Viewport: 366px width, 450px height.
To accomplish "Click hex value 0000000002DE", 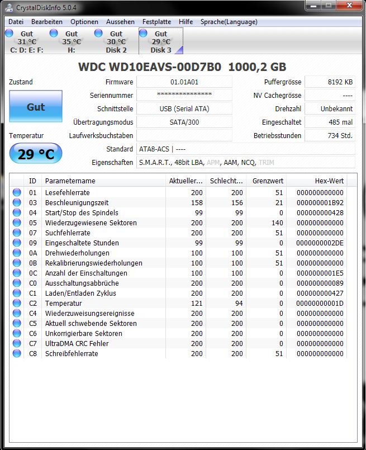I will (x=320, y=243).
